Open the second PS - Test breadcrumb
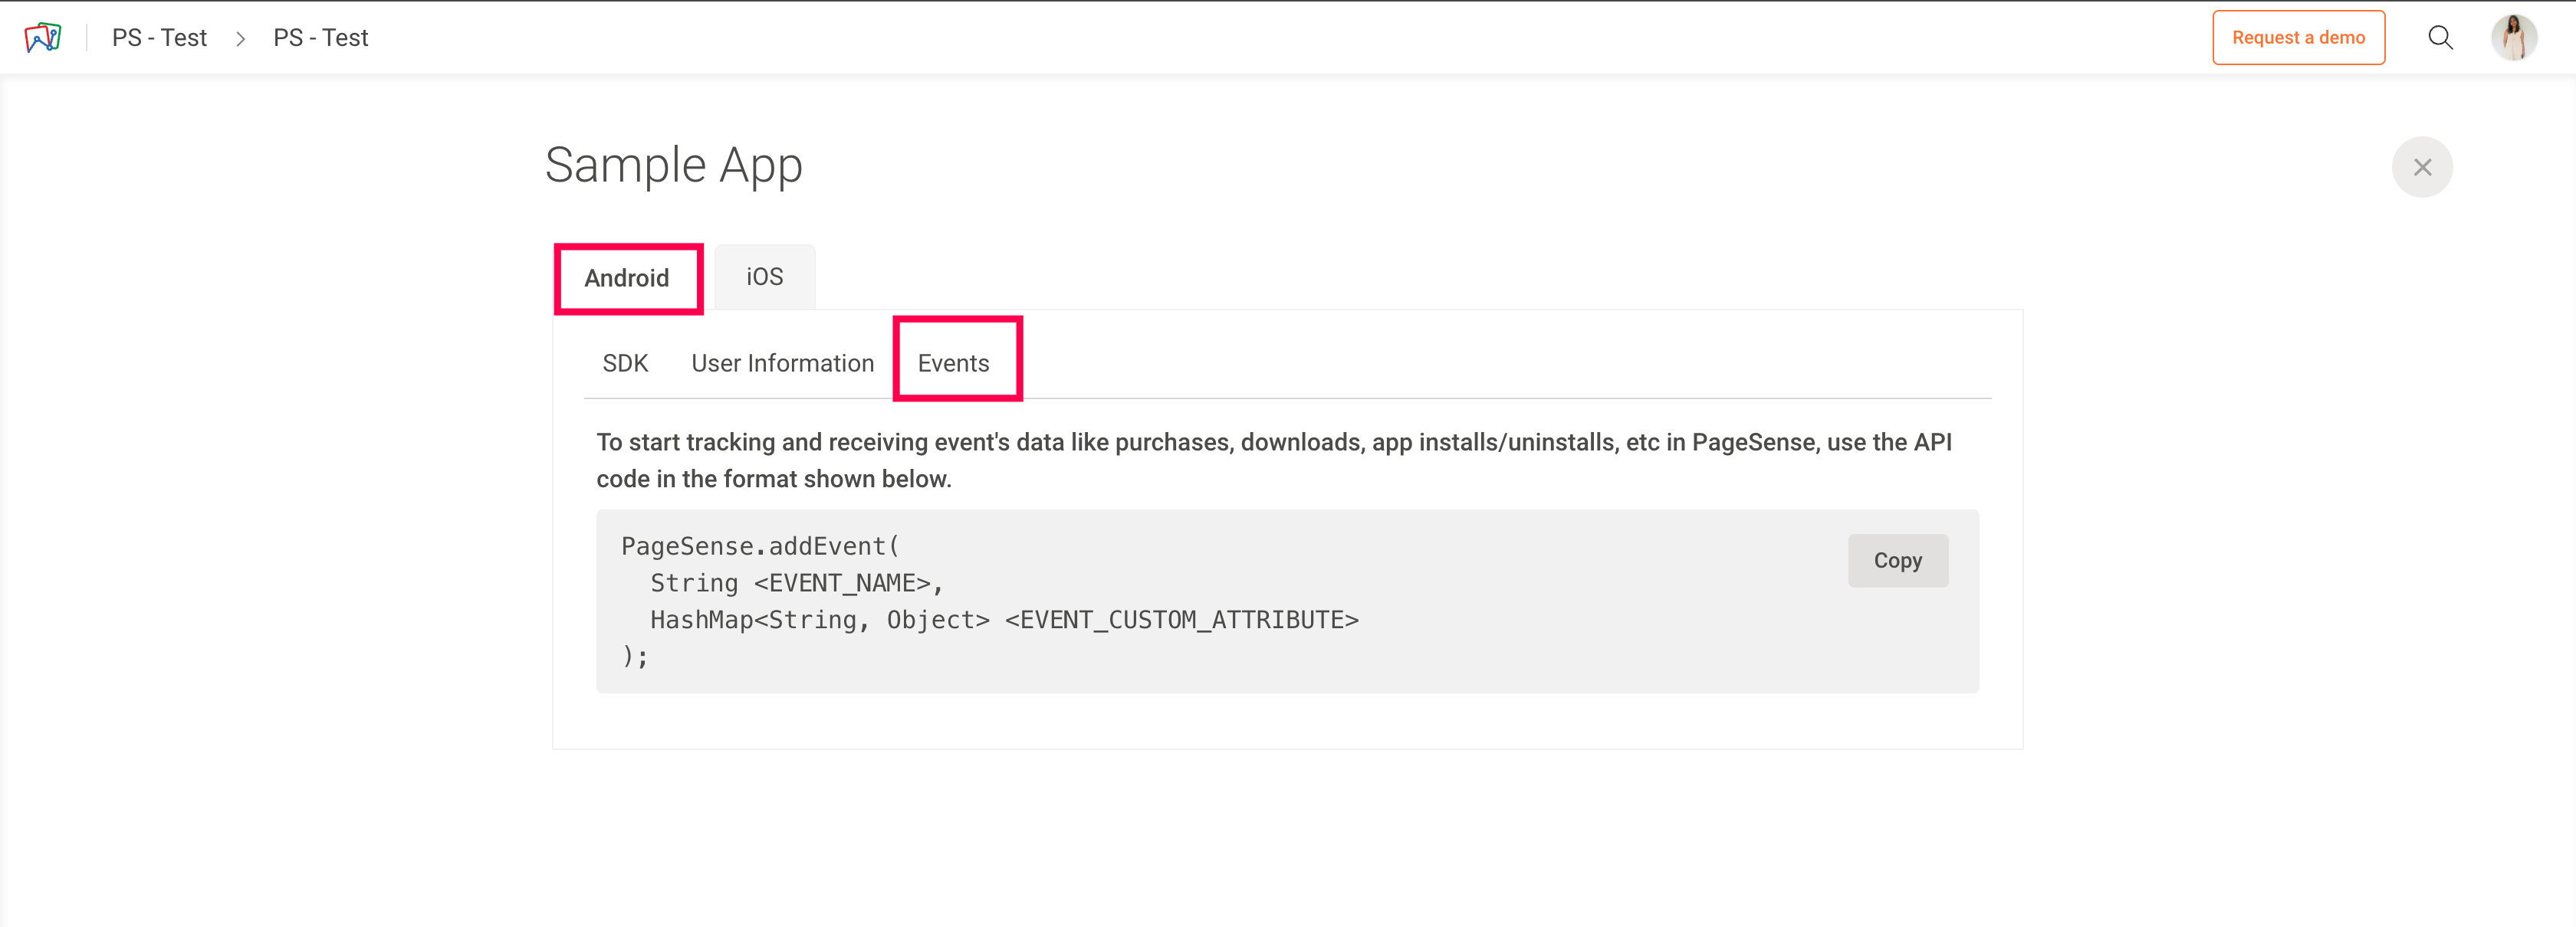The image size is (2576, 927). (x=320, y=38)
